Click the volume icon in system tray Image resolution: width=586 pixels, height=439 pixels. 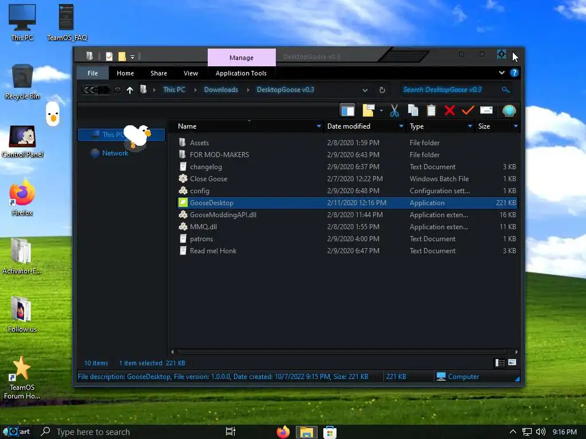540,432
